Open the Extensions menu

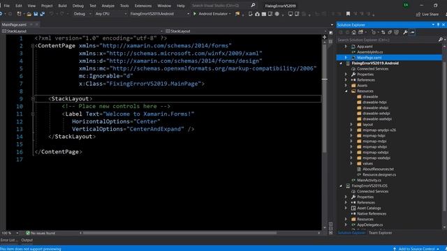click(143, 6)
